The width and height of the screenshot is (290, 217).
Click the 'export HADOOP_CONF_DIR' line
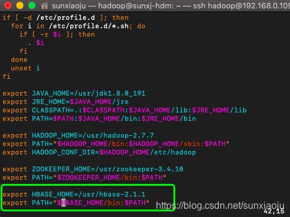point(99,152)
